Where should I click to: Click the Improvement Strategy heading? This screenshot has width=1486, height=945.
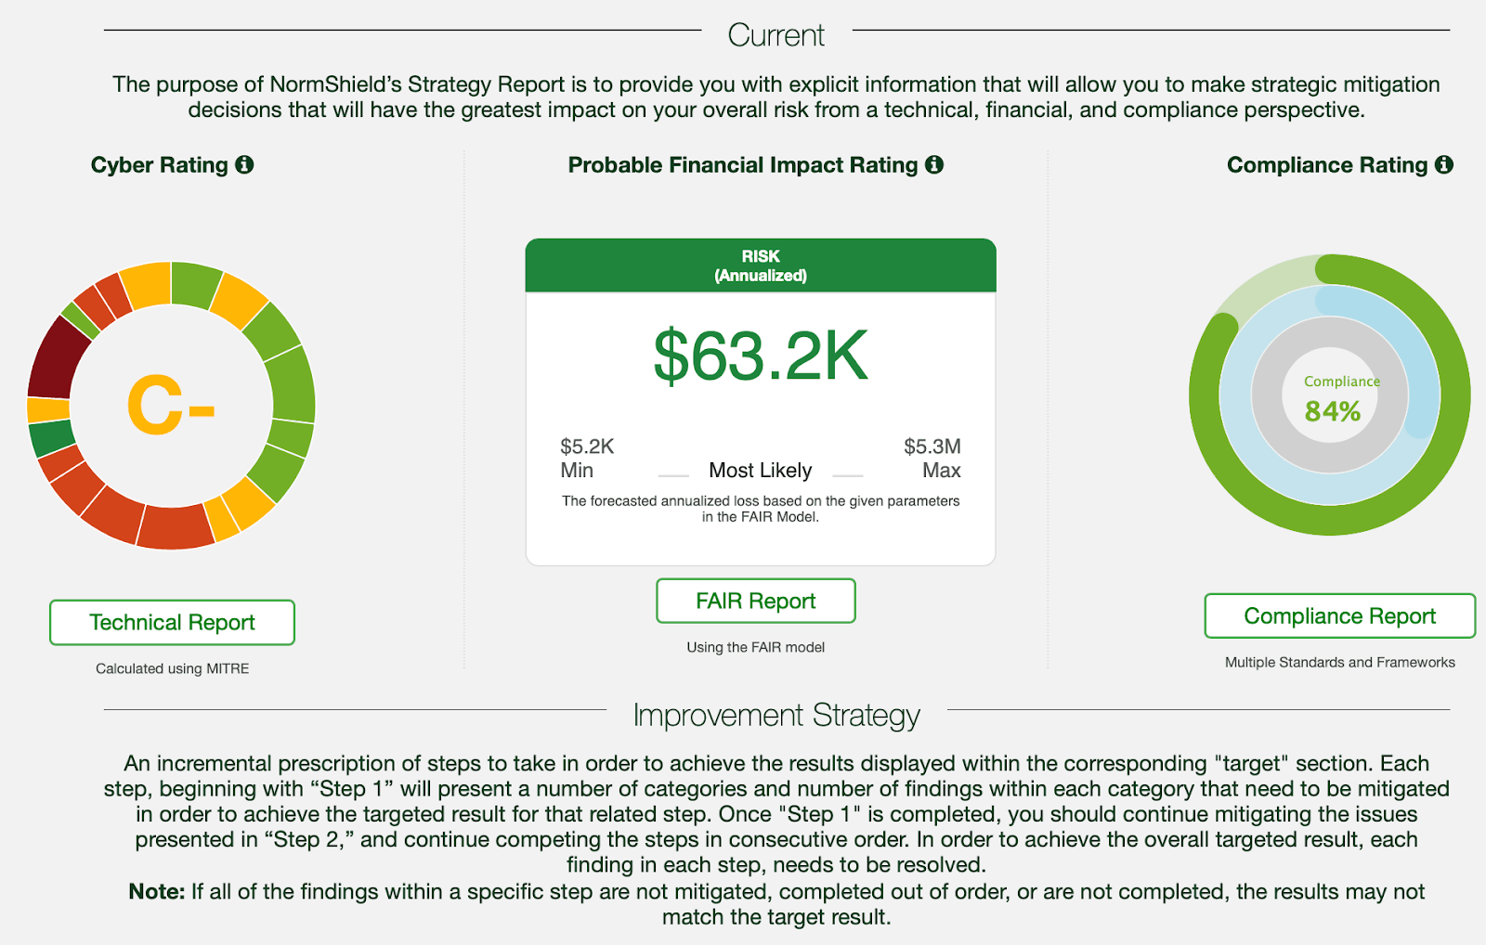coord(776,716)
